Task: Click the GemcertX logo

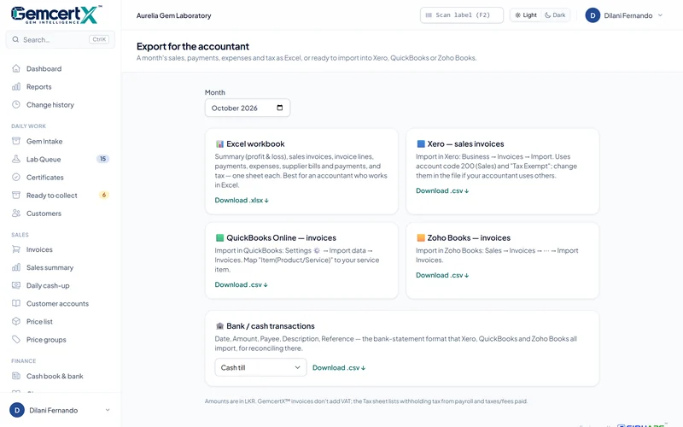Action: tap(55, 15)
